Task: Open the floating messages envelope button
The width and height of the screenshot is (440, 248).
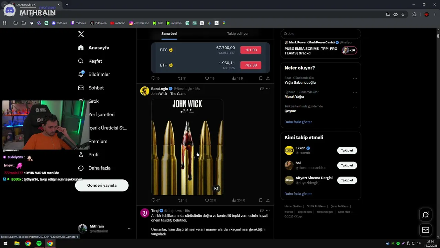Action: pos(426,230)
